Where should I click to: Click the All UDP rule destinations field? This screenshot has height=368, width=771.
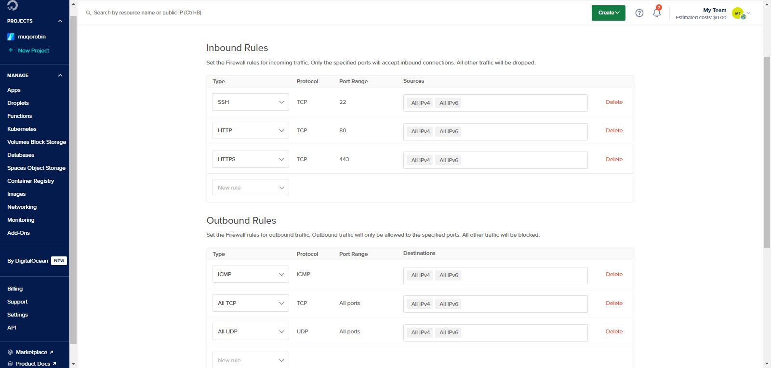click(x=495, y=332)
